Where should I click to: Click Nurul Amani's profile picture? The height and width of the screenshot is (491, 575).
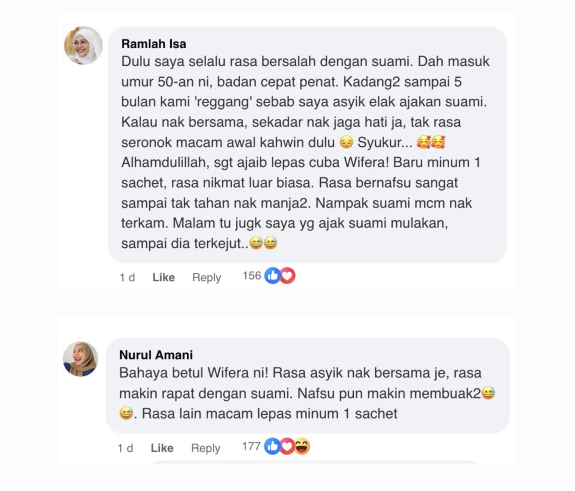click(80, 359)
